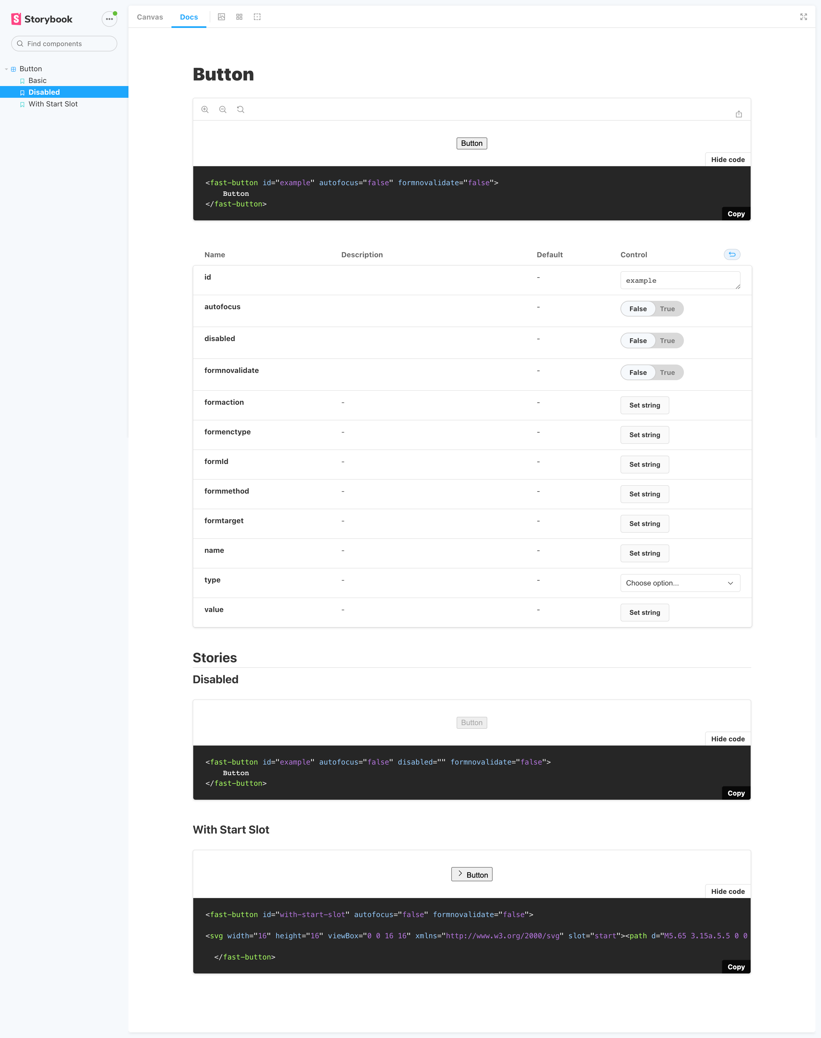Viewport: 821px width, 1038px height.
Task: Click the zoom in icon in preview
Action: pyautogui.click(x=205, y=109)
